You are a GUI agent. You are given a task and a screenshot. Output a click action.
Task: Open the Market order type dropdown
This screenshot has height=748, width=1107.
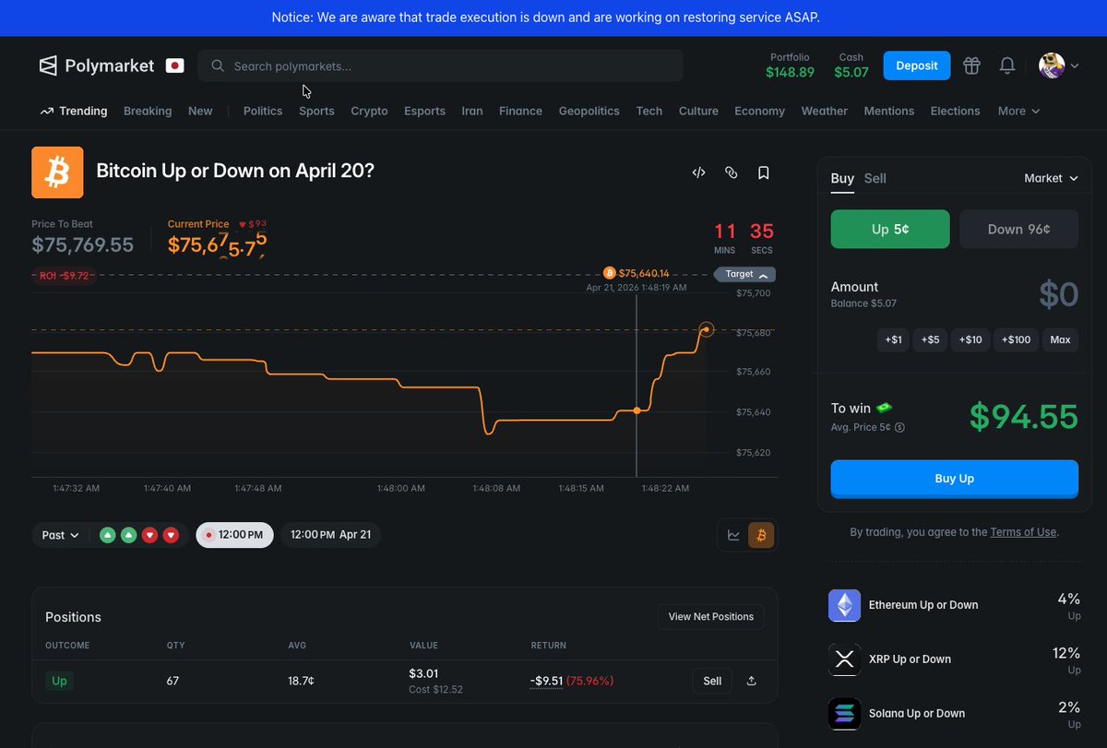(x=1051, y=178)
